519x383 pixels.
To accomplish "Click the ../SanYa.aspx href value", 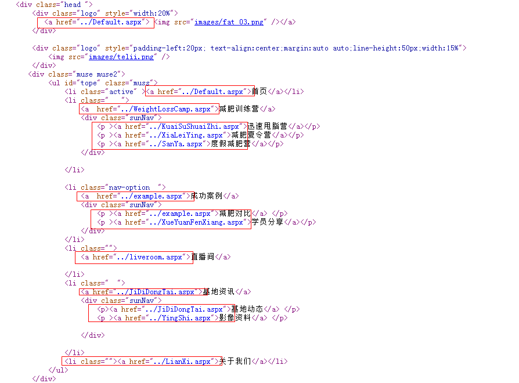I will [x=176, y=144].
